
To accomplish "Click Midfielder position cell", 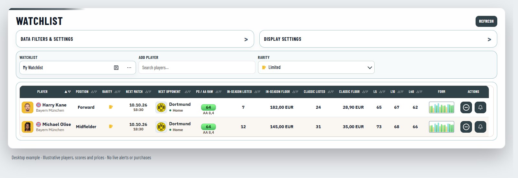I will click(86, 127).
